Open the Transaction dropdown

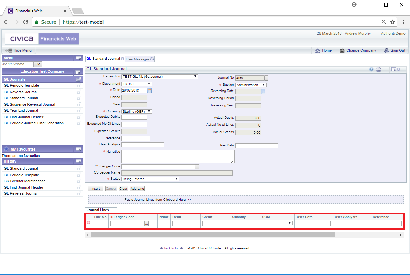click(x=160, y=77)
